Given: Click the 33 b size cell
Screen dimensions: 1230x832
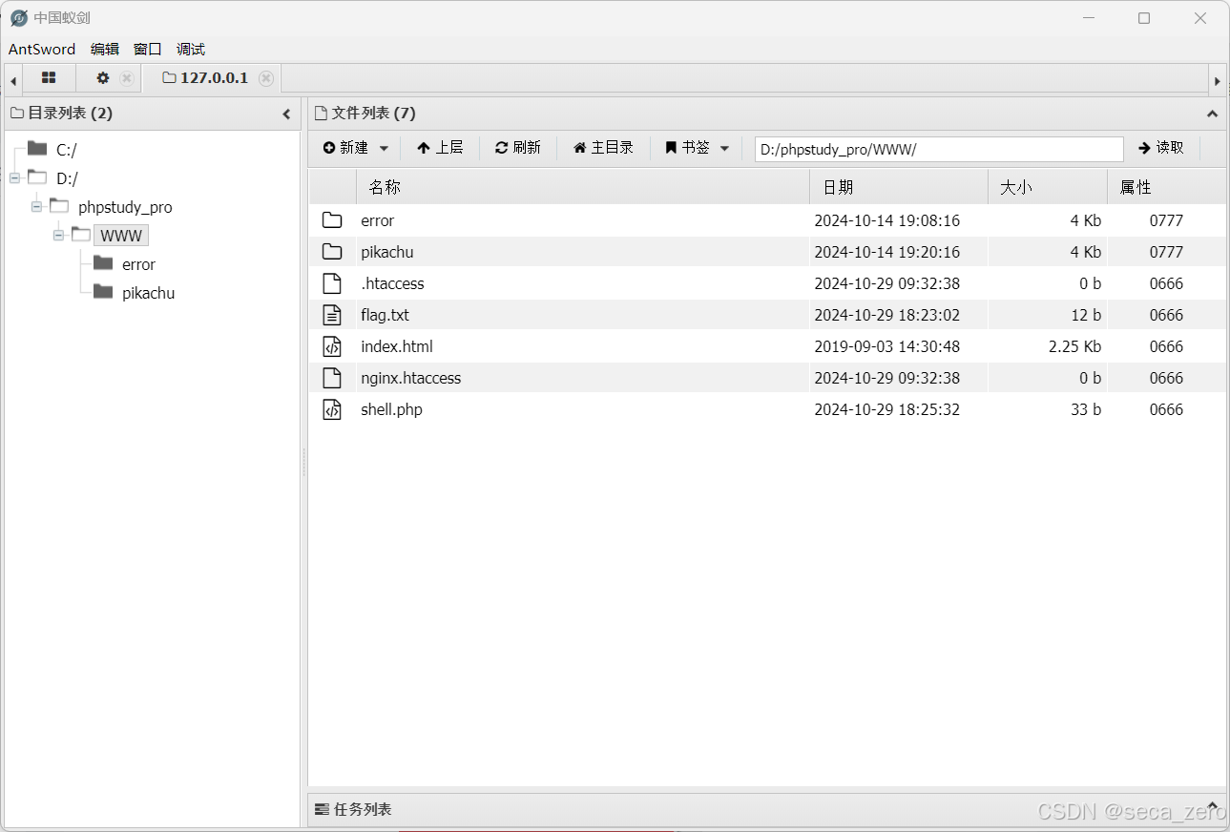Looking at the screenshot, I should [1085, 409].
